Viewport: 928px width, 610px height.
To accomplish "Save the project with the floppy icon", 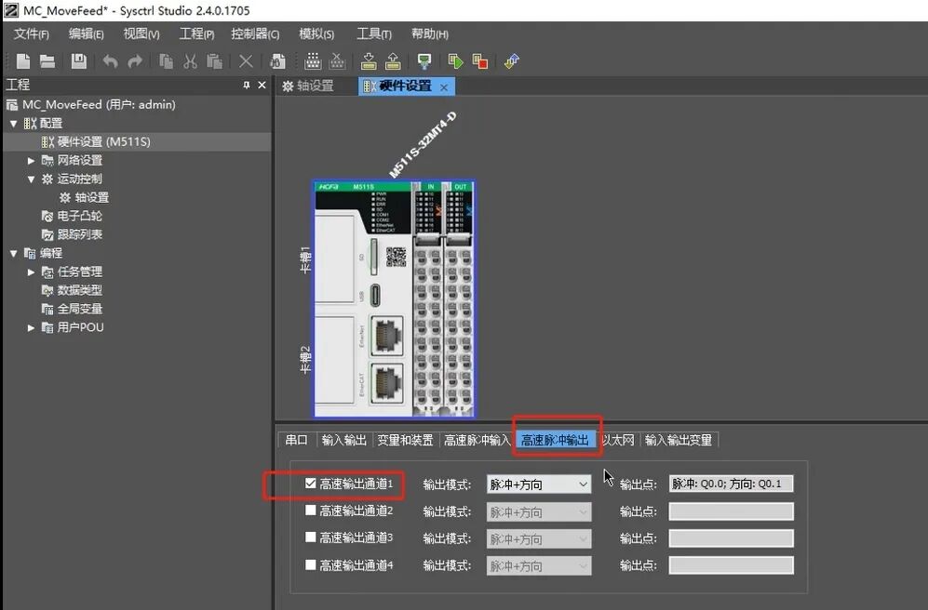I will click(79, 60).
